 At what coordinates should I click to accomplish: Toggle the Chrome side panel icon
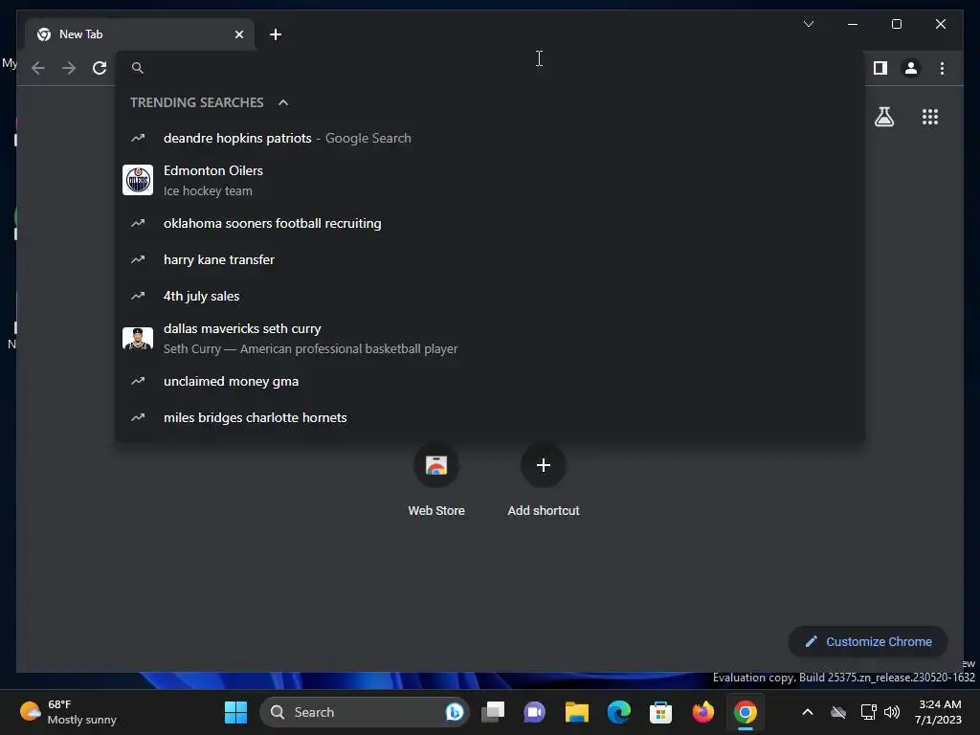coord(880,68)
